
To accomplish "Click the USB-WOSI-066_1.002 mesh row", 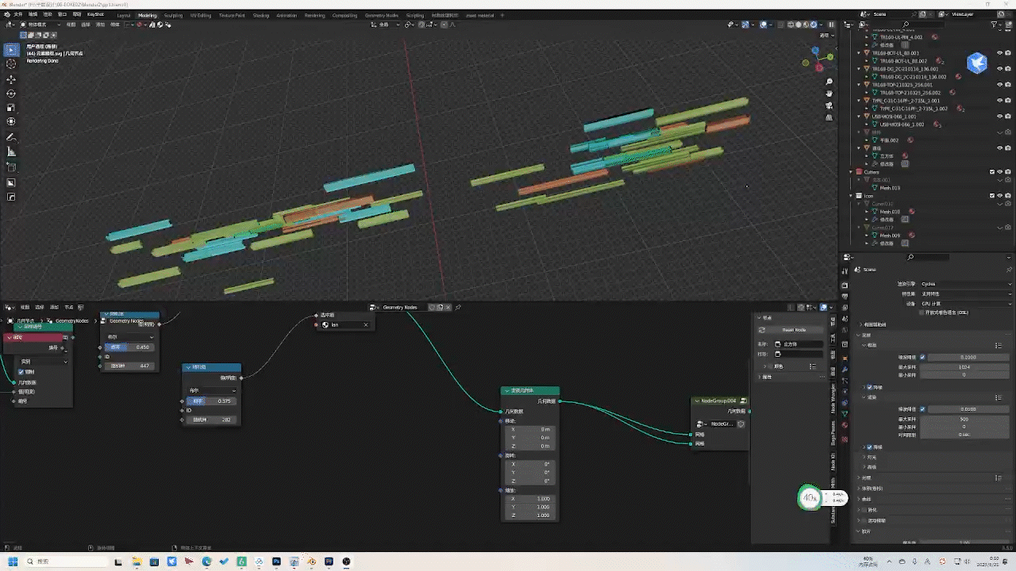I will click(902, 125).
